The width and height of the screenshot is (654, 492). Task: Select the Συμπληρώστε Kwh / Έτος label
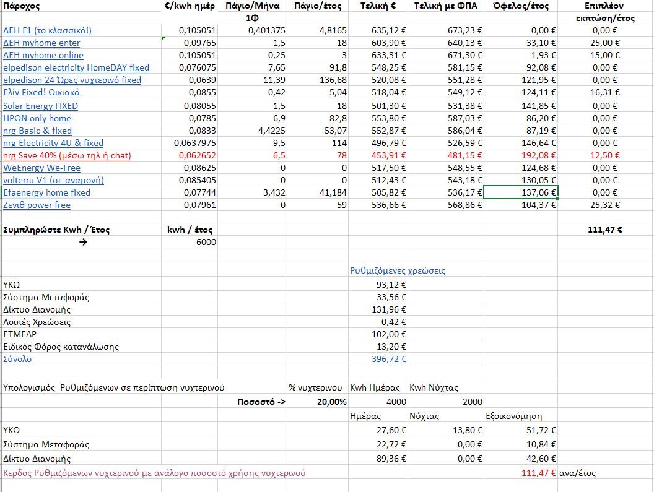coord(56,230)
